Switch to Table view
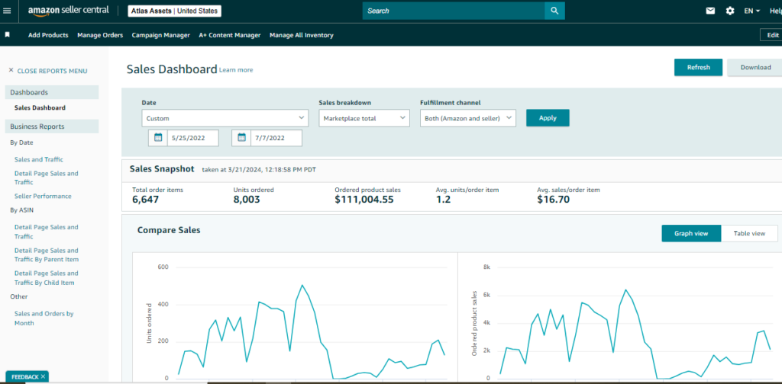This screenshot has height=384, width=782. click(749, 233)
